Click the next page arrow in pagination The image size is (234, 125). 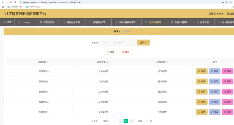pyautogui.click(x=132, y=121)
